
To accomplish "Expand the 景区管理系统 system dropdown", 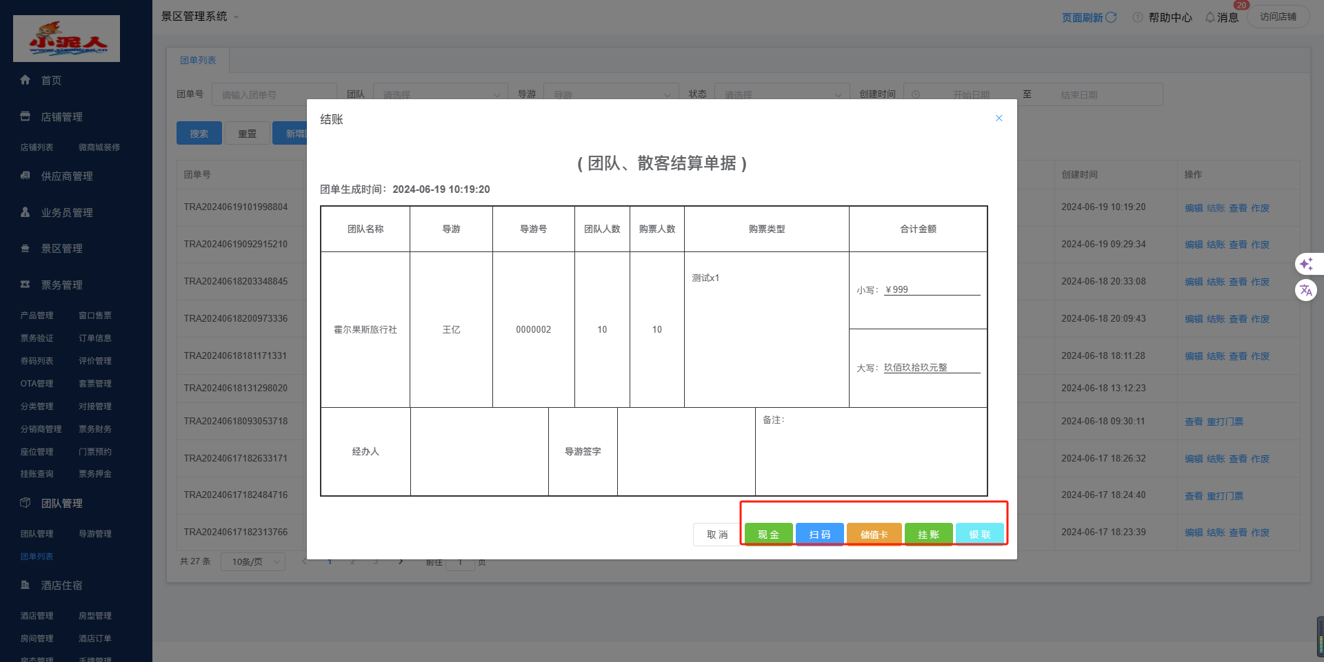I will 236,17.
